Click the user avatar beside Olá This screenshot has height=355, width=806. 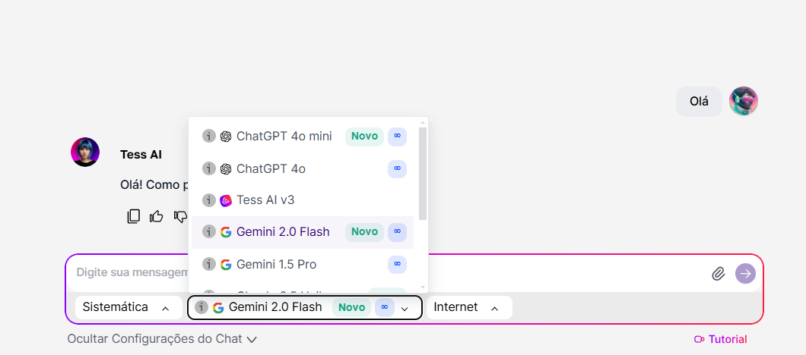coord(744,101)
